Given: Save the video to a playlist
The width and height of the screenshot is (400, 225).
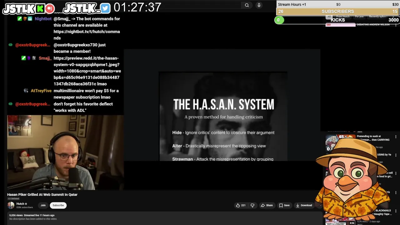Looking at the screenshot, I should point(284,205).
